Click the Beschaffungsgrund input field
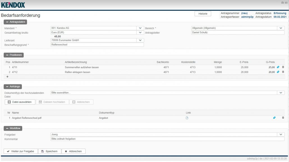Screen dimensions: 289x162 click(x=97, y=45)
